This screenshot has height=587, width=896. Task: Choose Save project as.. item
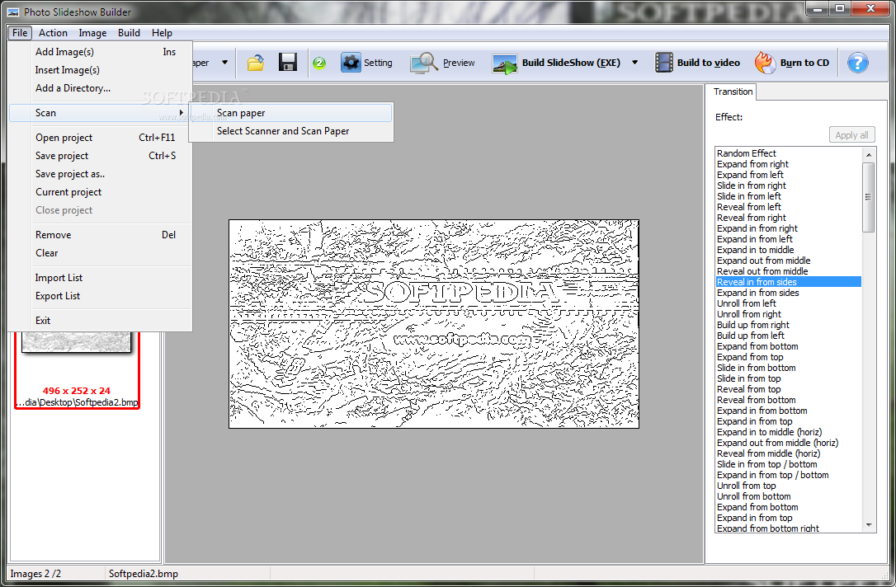[x=101, y=174]
